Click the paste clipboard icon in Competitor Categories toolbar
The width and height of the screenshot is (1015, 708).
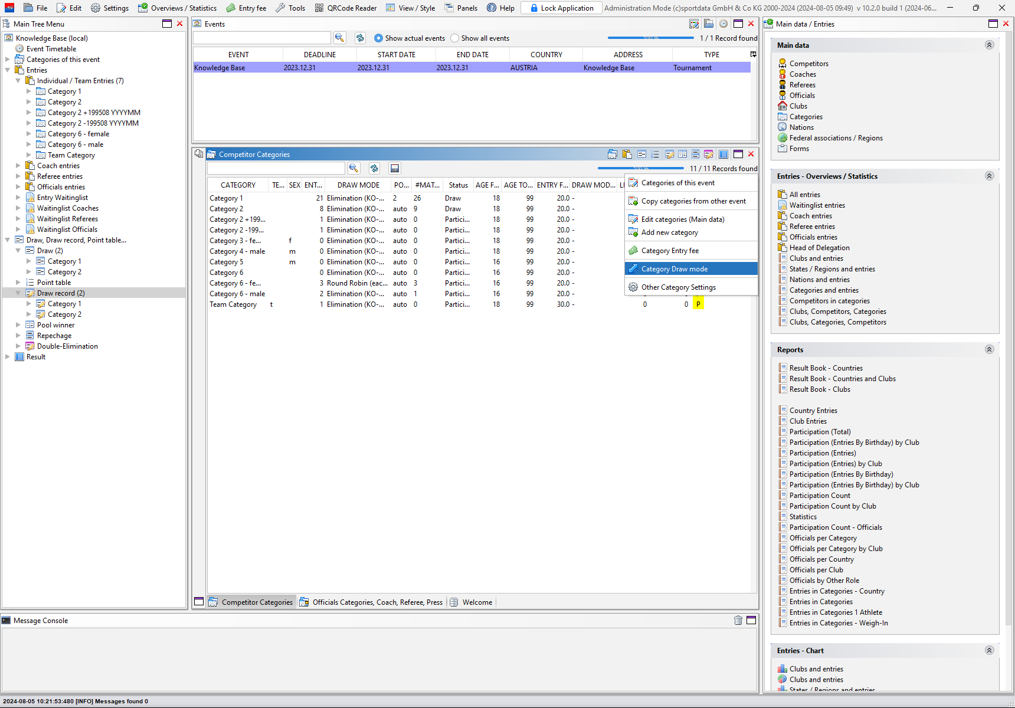point(627,154)
